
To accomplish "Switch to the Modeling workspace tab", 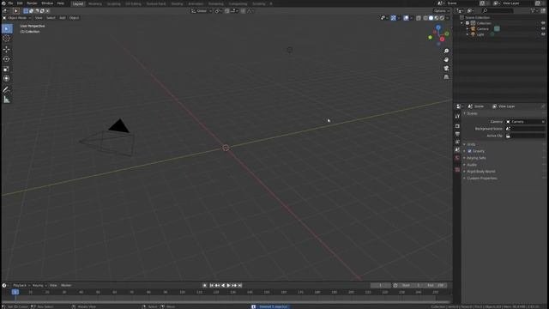I will 95,3.
